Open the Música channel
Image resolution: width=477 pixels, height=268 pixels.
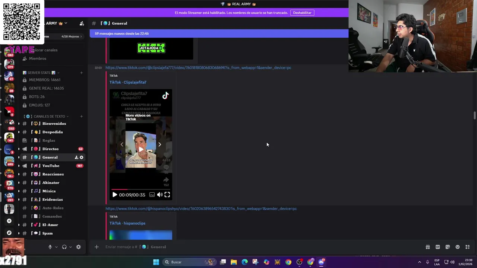(53, 191)
